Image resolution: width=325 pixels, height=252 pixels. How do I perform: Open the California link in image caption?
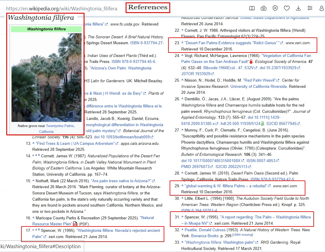point(46,131)
